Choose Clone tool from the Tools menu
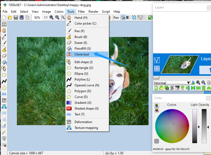This screenshot has width=211, height=155. coord(82,54)
